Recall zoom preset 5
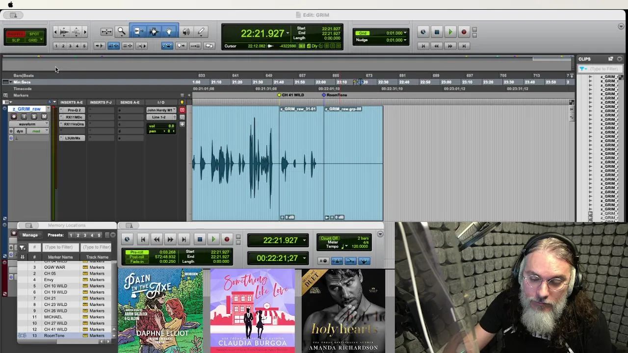This screenshot has width=628, height=353. coord(84,46)
